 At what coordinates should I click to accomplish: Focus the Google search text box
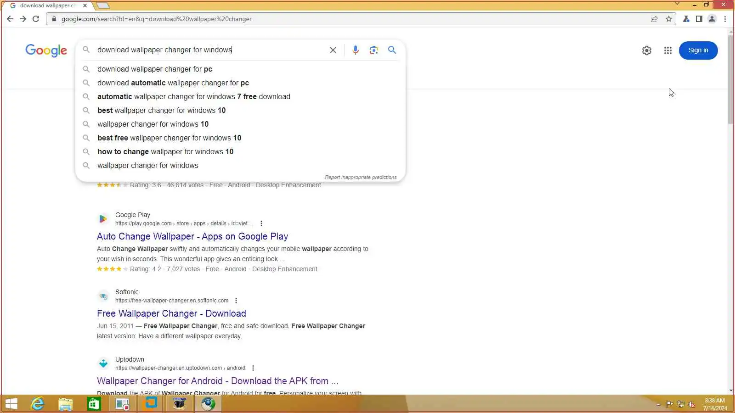(x=209, y=50)
